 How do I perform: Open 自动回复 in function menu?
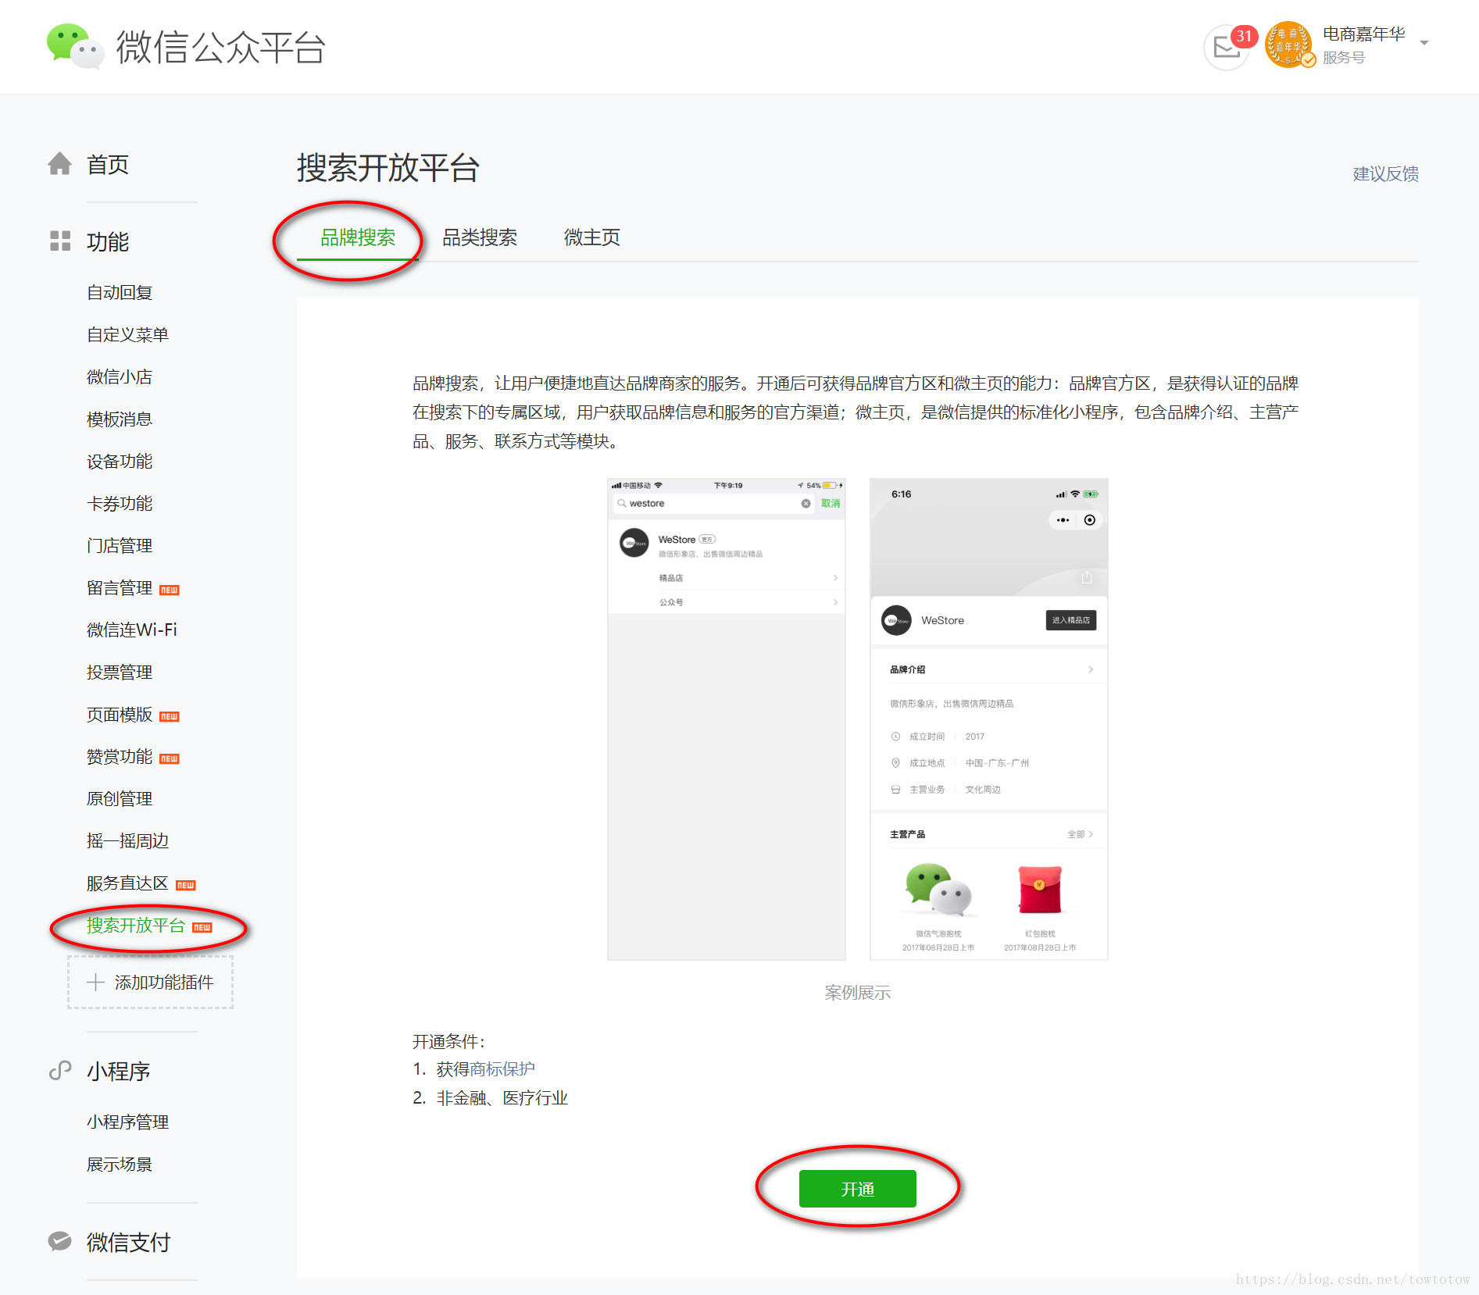[120, 292]
